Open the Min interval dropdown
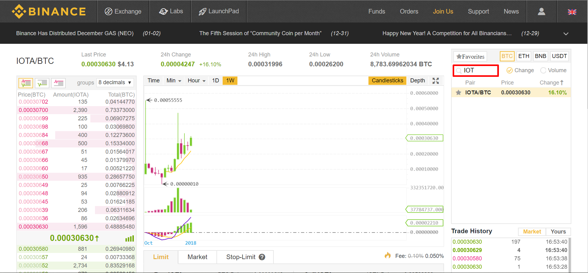 coord(174,81)
